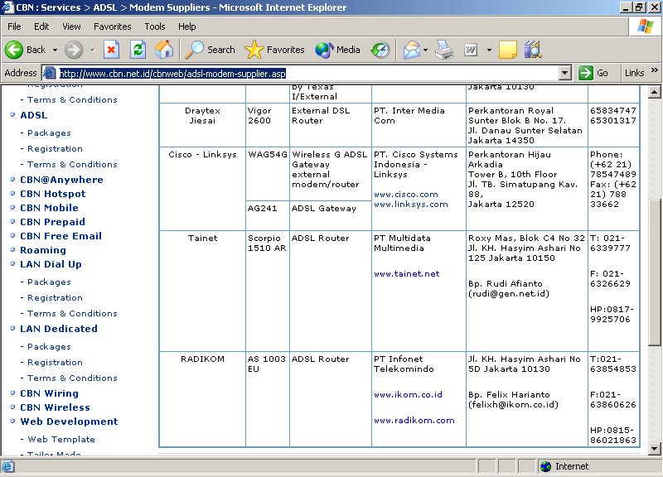This screenshot has width=663, height=477.
Task: Open the www.tainet.net link
Action: click(406, 274)
